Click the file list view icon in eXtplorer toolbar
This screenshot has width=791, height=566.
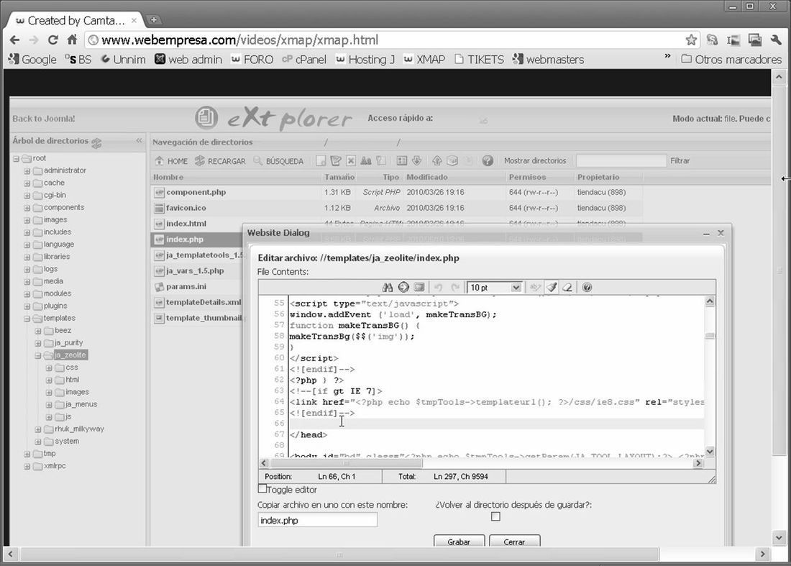click(401, 161)
